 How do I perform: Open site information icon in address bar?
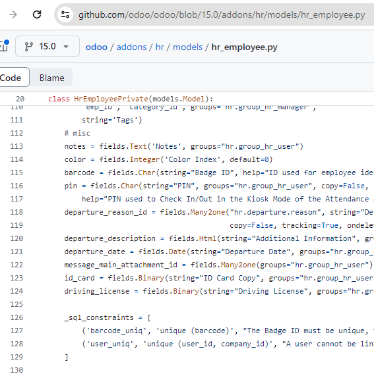tap(65, 14)
